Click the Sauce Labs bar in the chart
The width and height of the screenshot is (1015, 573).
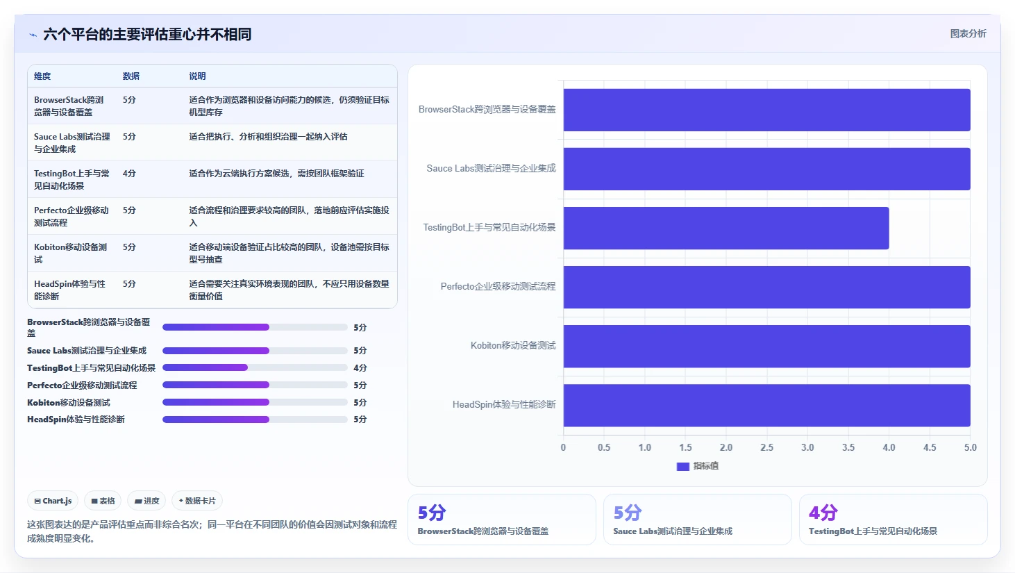766,169
